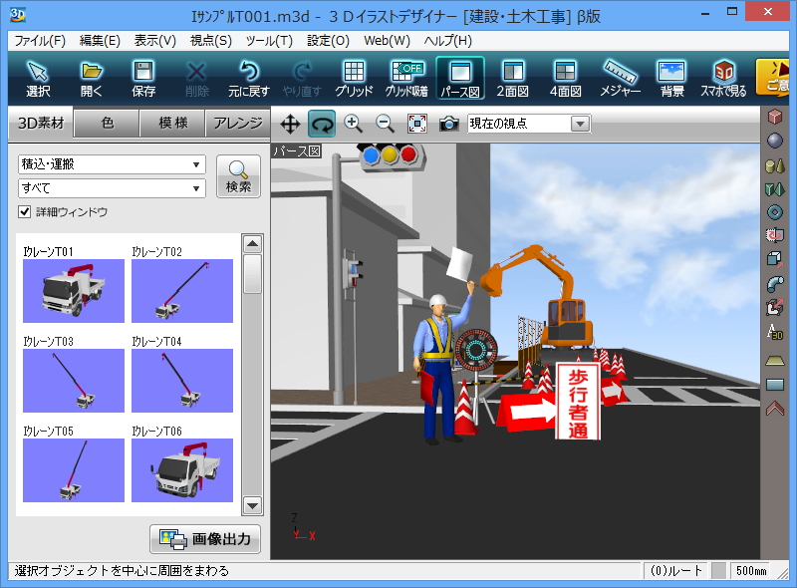Open the スマホで見る smartphone preview
Image resolution: width=797 pixels, height=588 pixels.
[724, 78]
